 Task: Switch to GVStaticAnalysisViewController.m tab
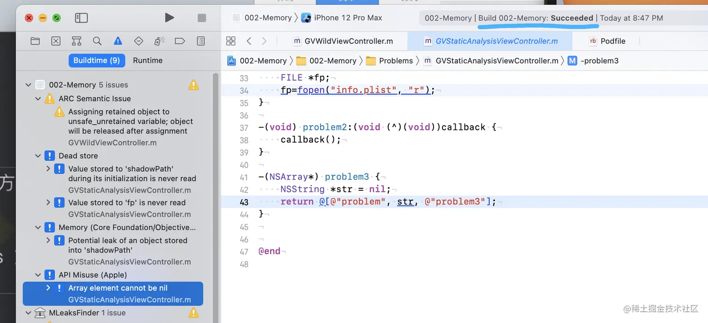click(490, 41)
